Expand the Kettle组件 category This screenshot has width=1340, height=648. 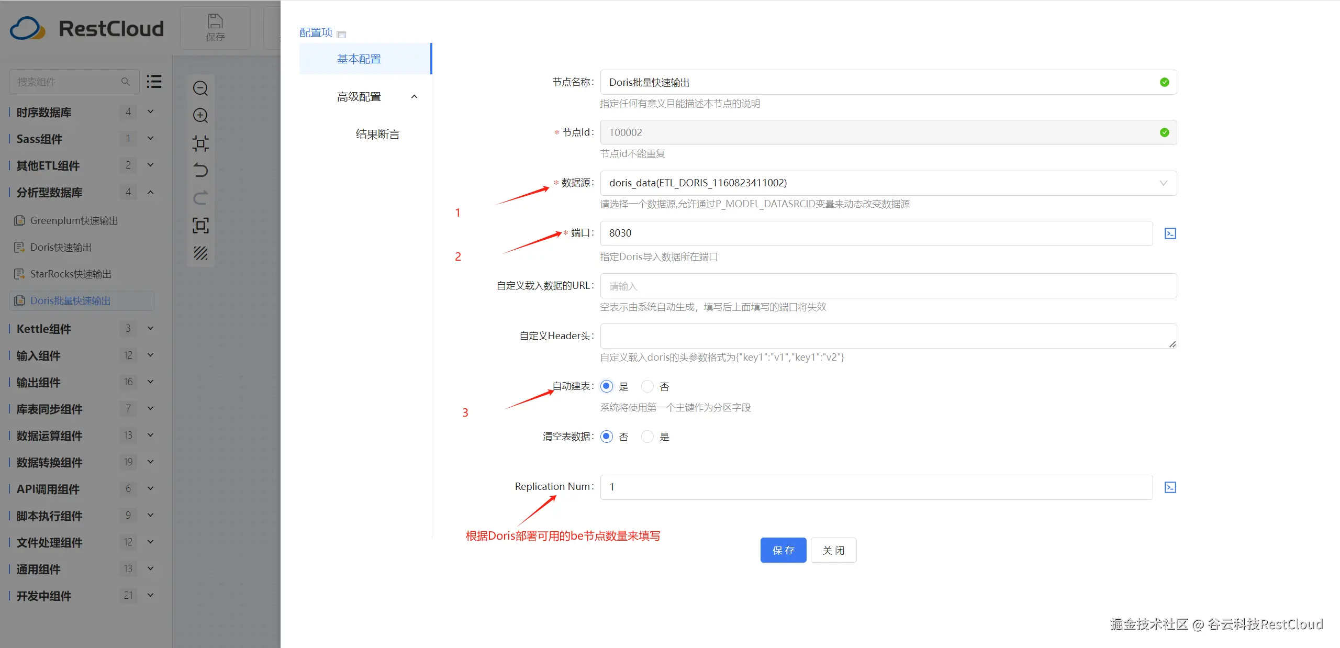click(x=150, y=328)
